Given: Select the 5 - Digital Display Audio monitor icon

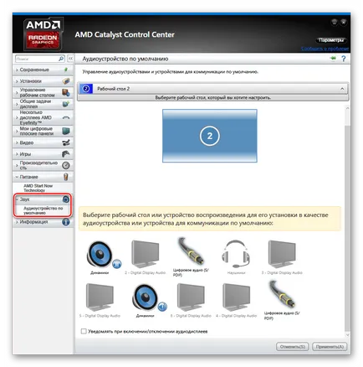Looking at the screenshot, I should click(100, 297).
